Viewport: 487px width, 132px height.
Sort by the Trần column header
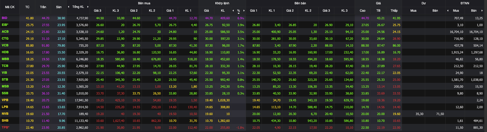coord(43,7)
